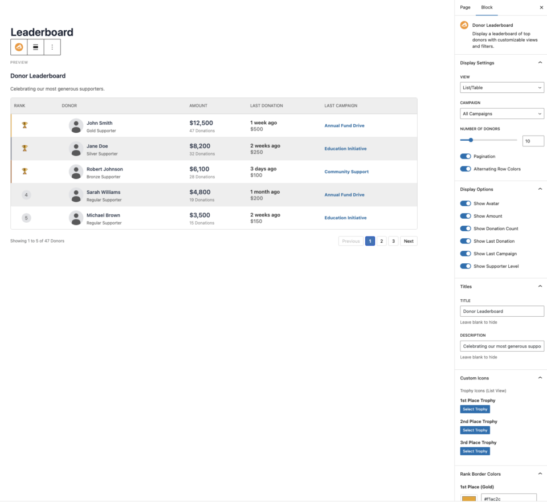This screenshot has height=502, width=547.
Task: Click the Title input field
Action: [x=501, y=311]
